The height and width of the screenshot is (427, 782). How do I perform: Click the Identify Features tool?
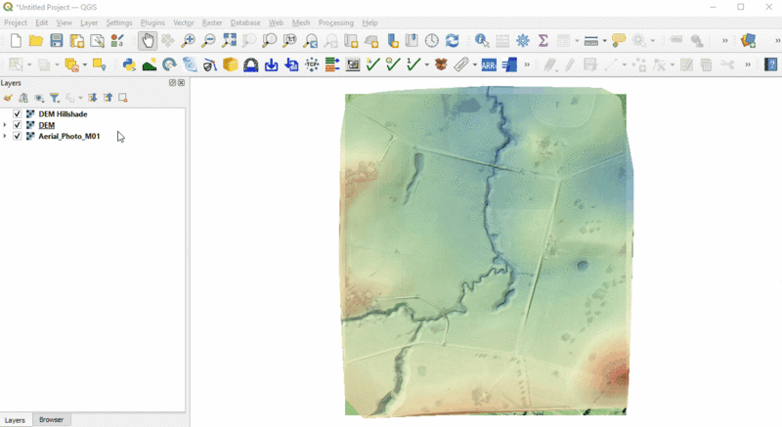tap(482, 41)
